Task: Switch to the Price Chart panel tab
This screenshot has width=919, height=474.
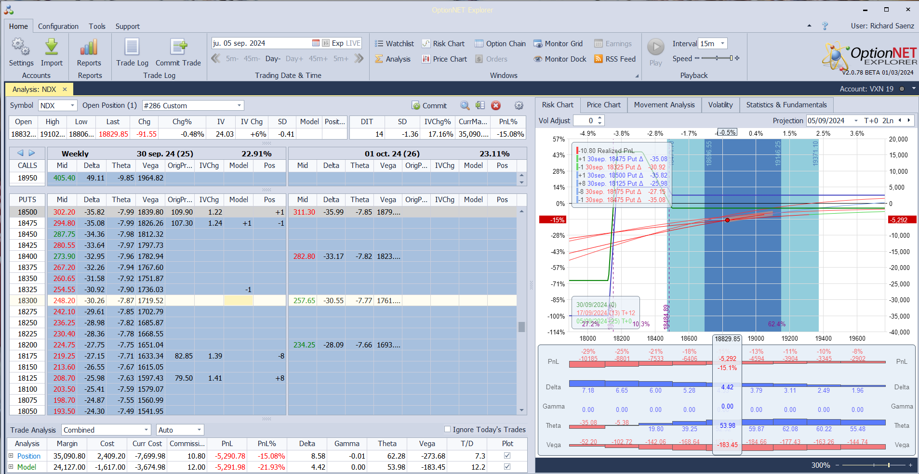Action: (603, 105)
